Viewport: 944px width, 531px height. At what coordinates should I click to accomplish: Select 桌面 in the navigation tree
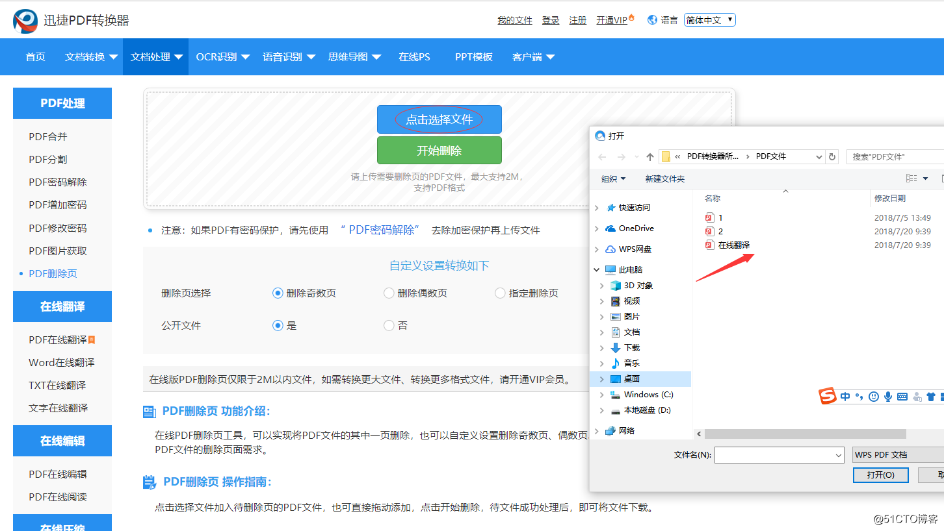pyautogui.click(x=640, y=378)
